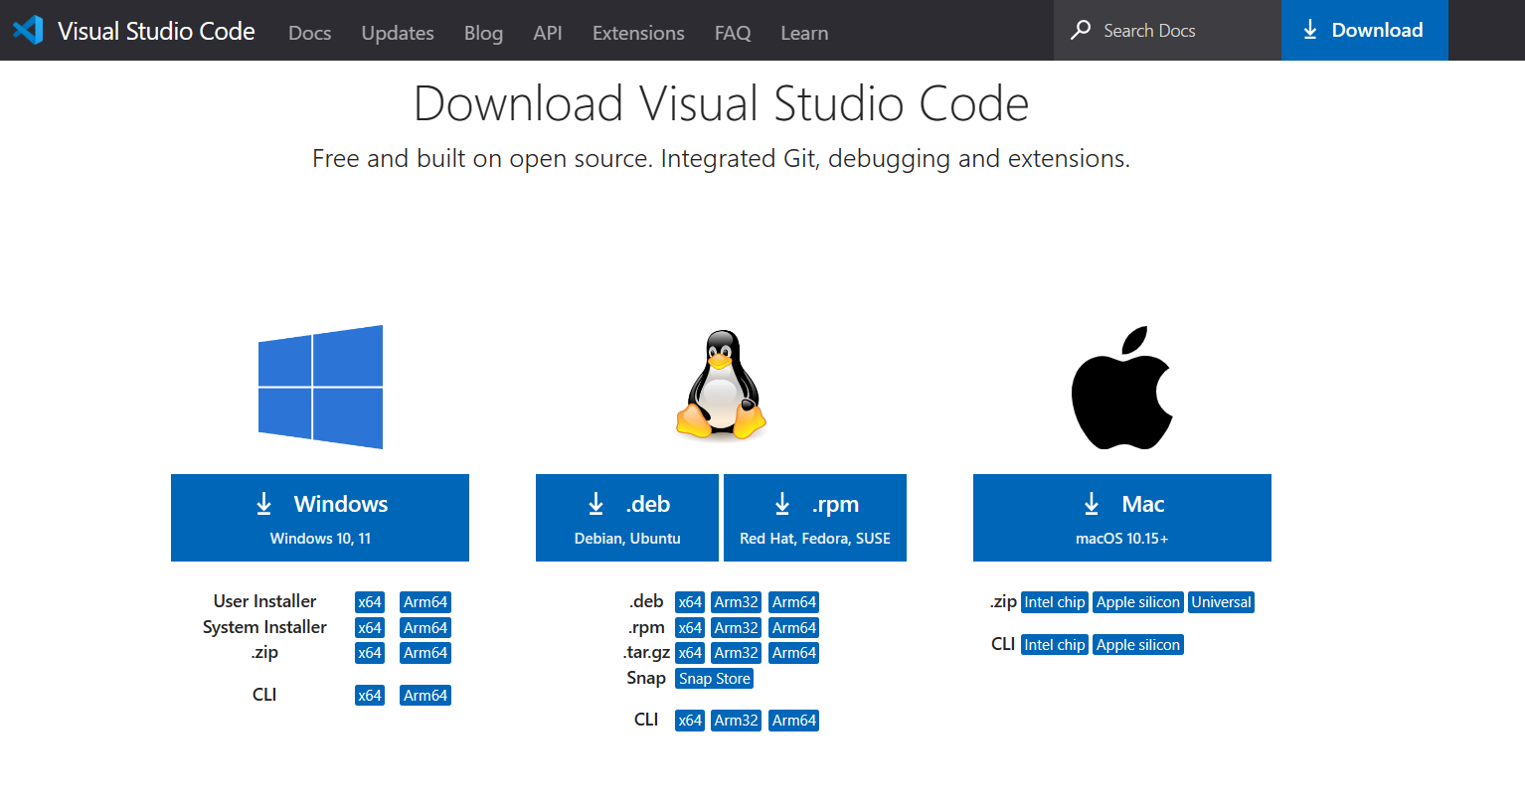The image size is (1525, 809).
Task: Click the Linux Tux penguin image
Action: (x=721, y=386)
